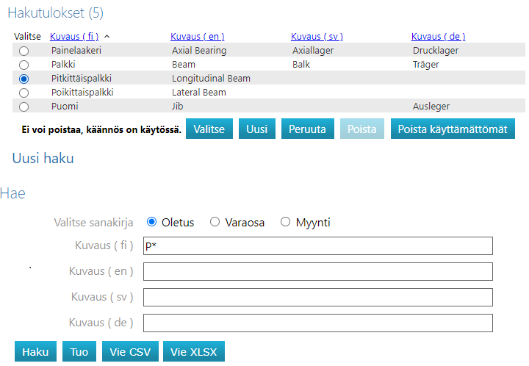Click the Poista käyttämättömät button
Image resolution: width=529 pixels, height=366 pixels.
tap(452, 129)
